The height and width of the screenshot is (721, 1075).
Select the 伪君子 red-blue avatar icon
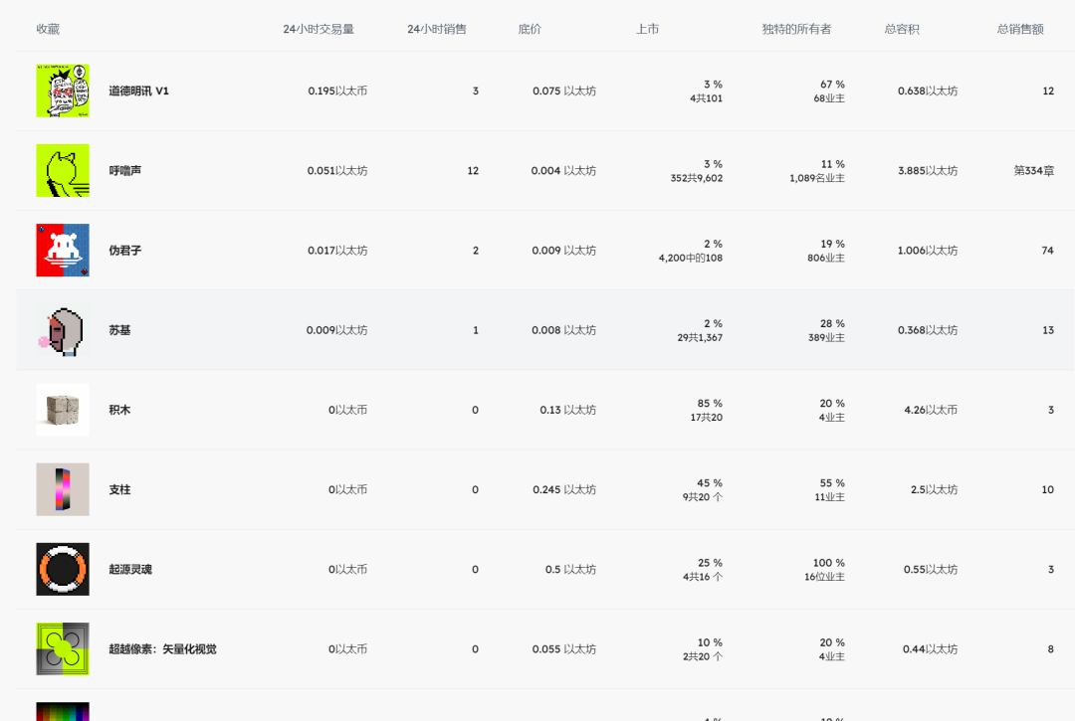pos(63,250)
